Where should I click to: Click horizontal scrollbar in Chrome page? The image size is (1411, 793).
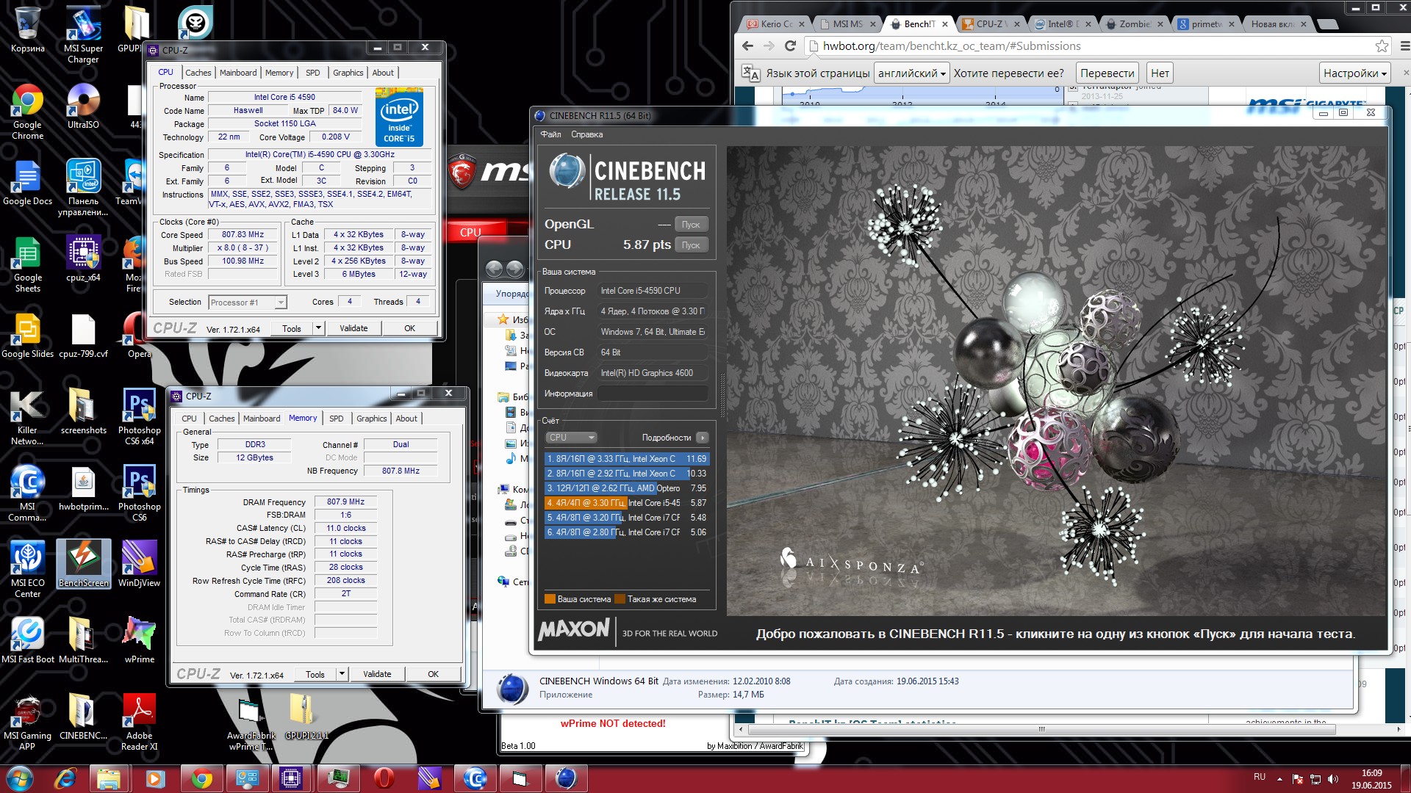coord(1041,729)
